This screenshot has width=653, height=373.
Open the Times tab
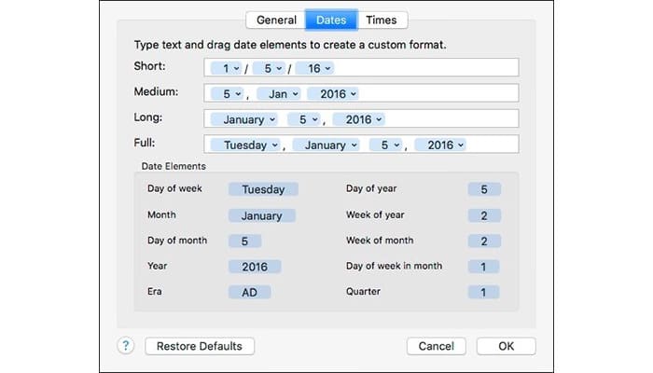tap(382, 20)
